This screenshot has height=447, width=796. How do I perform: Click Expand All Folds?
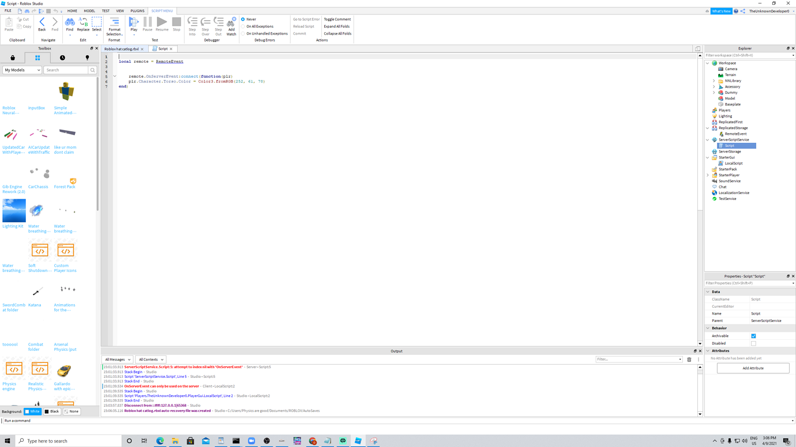(x=337, y=26)
